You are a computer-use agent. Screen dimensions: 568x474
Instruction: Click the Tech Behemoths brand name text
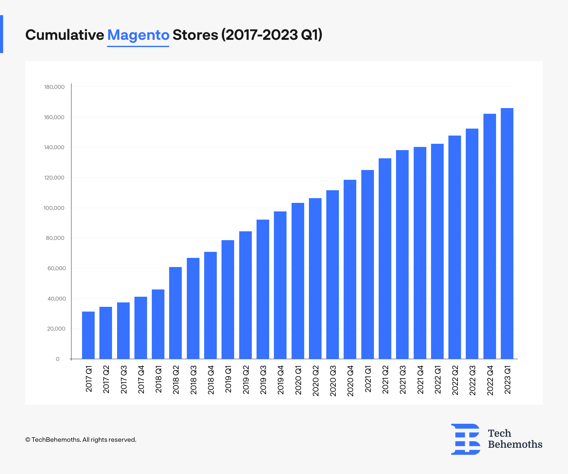click(x=515, y=439)
